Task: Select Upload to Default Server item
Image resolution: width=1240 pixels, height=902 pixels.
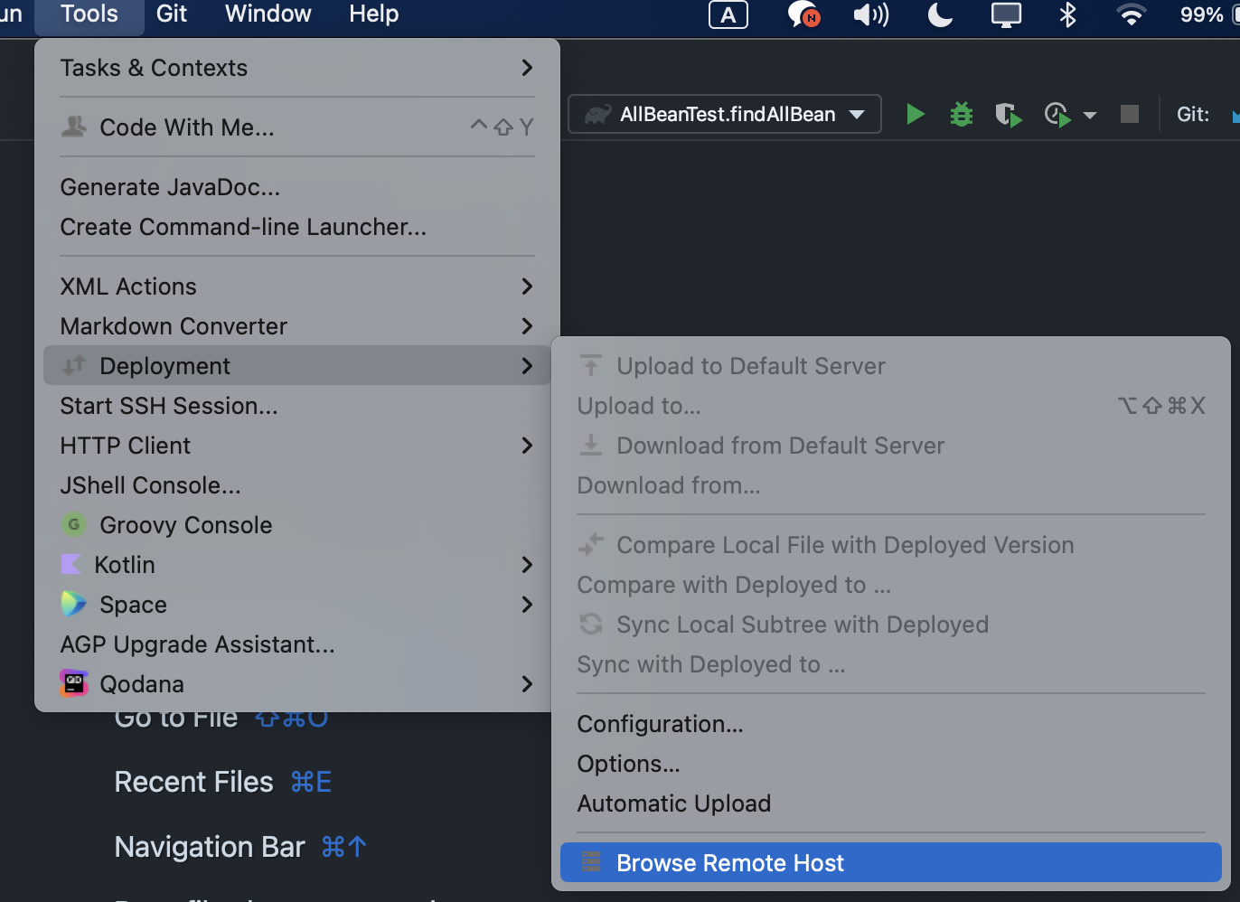Action: 891,366
